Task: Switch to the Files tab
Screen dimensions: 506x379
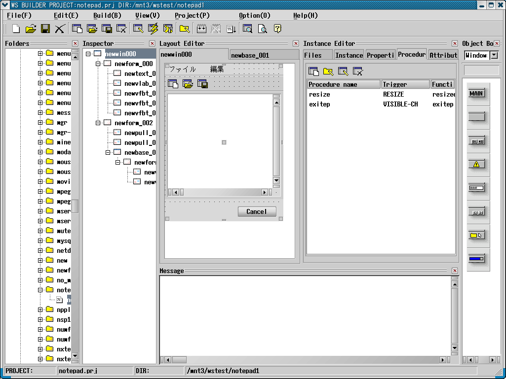Action: [317, 55]
